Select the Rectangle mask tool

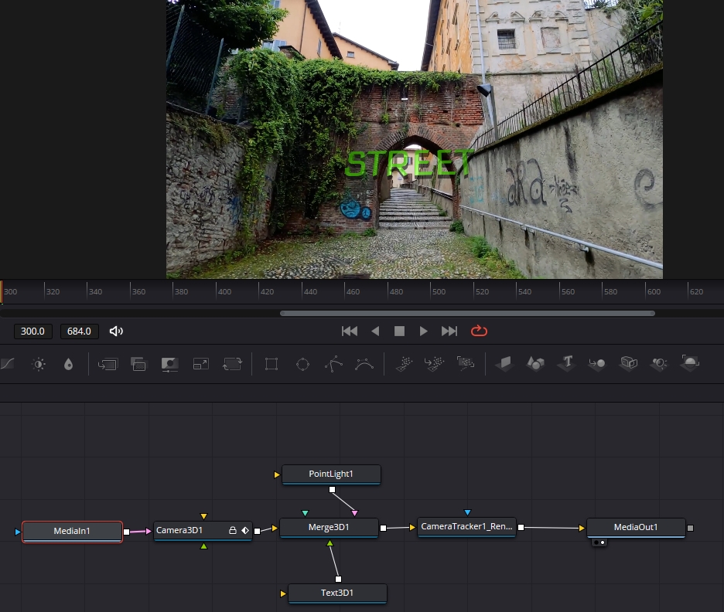(x=271, y=364)
